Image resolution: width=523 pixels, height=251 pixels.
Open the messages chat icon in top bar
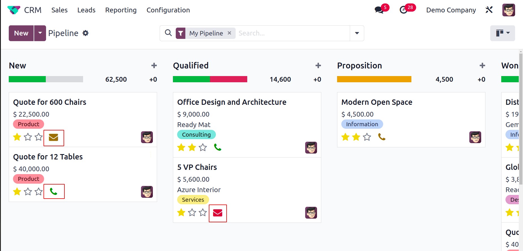[379, 10]
